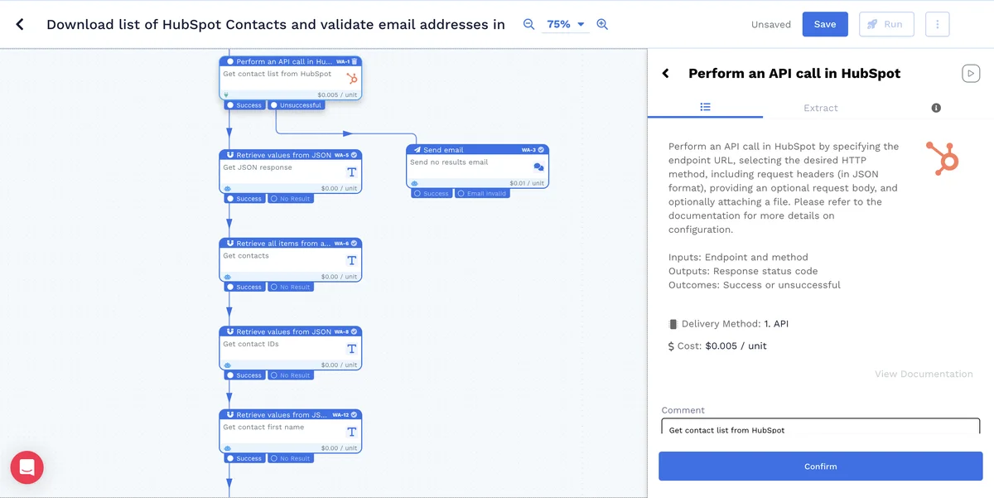Click the Comment input field
994x498 pixels.
pyautogui.click(x=821, y=428)
